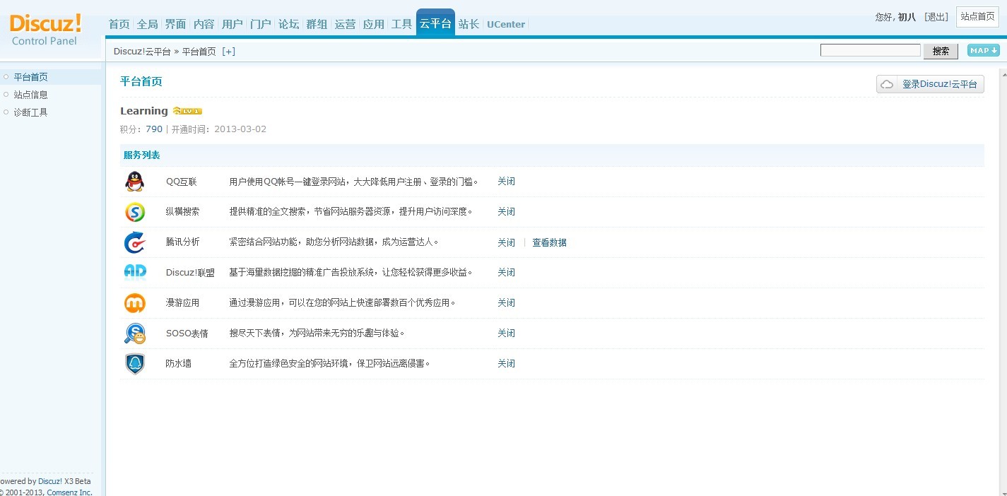Open the 站长 top menu
This screenshot has width=1007, height=496.
pyautogui.click(x=469, y=24)
